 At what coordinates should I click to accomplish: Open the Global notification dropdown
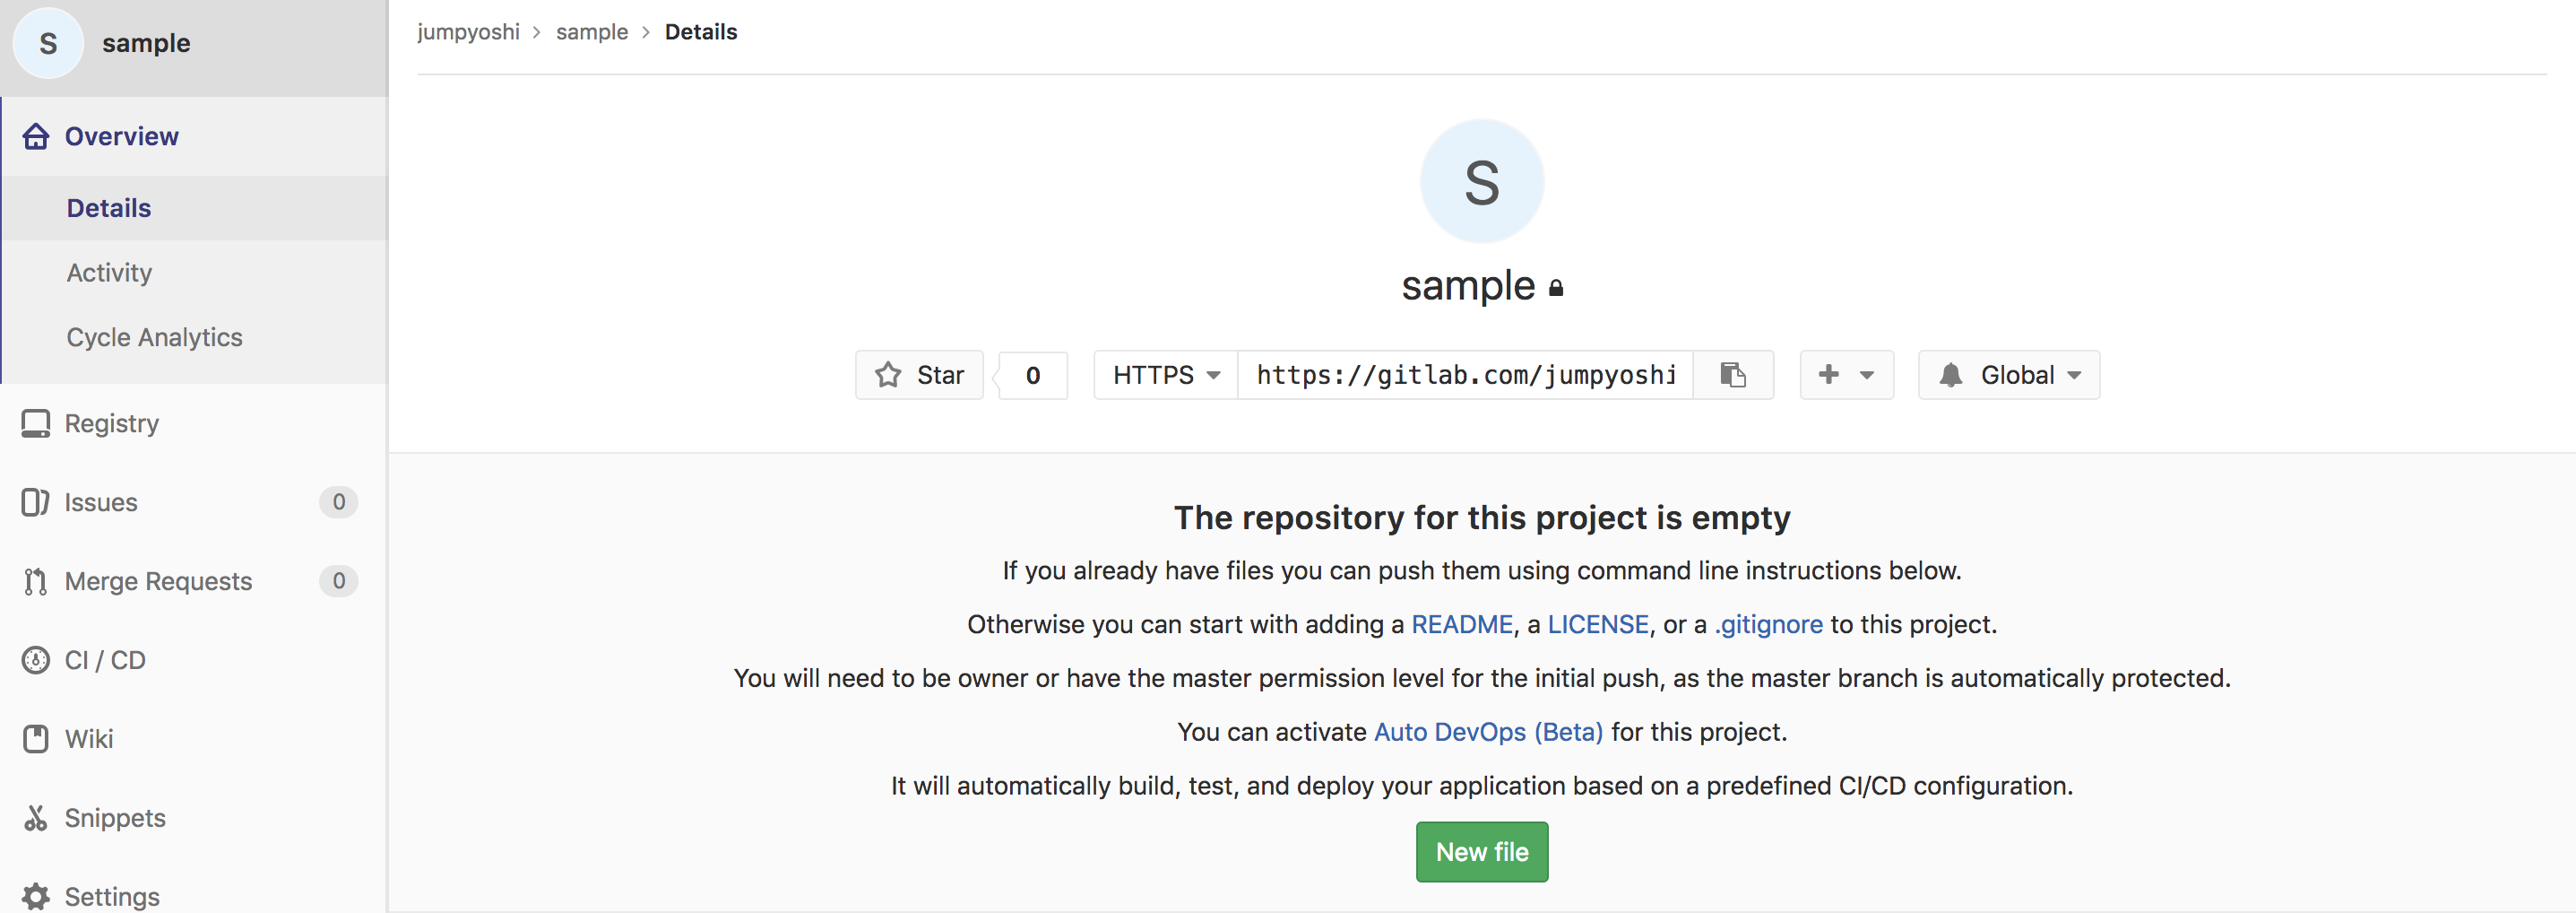point(2008,374)
